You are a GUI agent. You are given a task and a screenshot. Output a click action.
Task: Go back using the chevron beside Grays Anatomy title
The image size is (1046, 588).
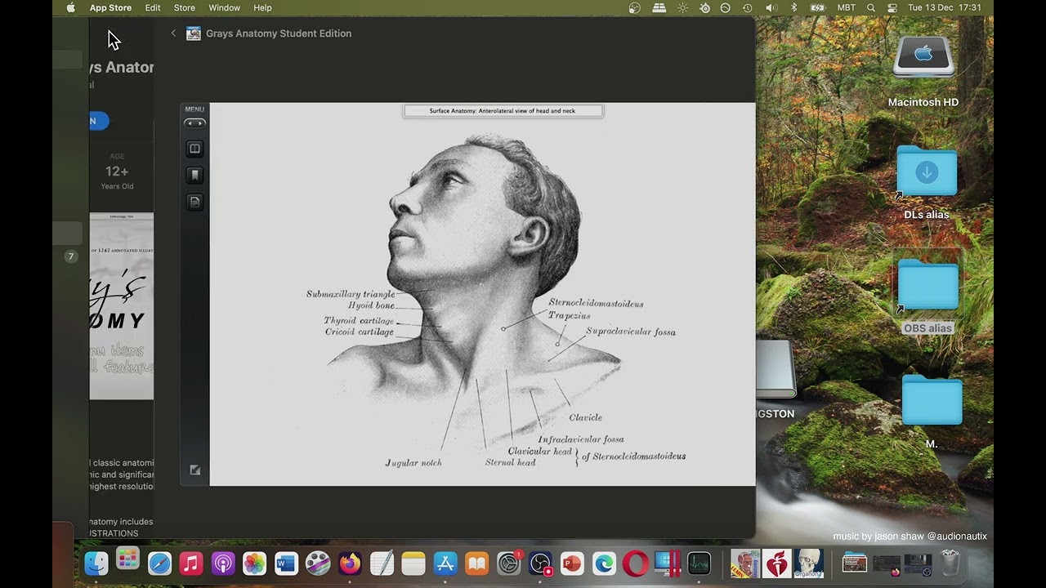tap(173, 33)
